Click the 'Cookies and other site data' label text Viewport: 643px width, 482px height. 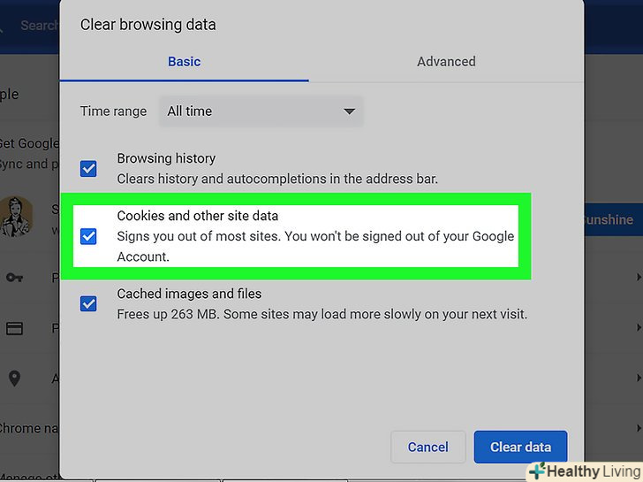coord(197,216)
